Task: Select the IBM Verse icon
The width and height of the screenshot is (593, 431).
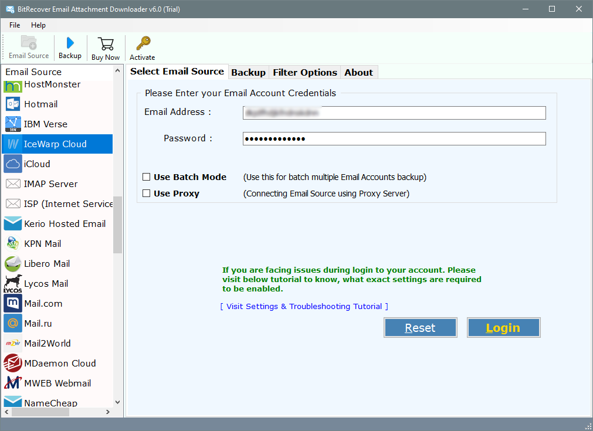Action: (x=13, y=124)
